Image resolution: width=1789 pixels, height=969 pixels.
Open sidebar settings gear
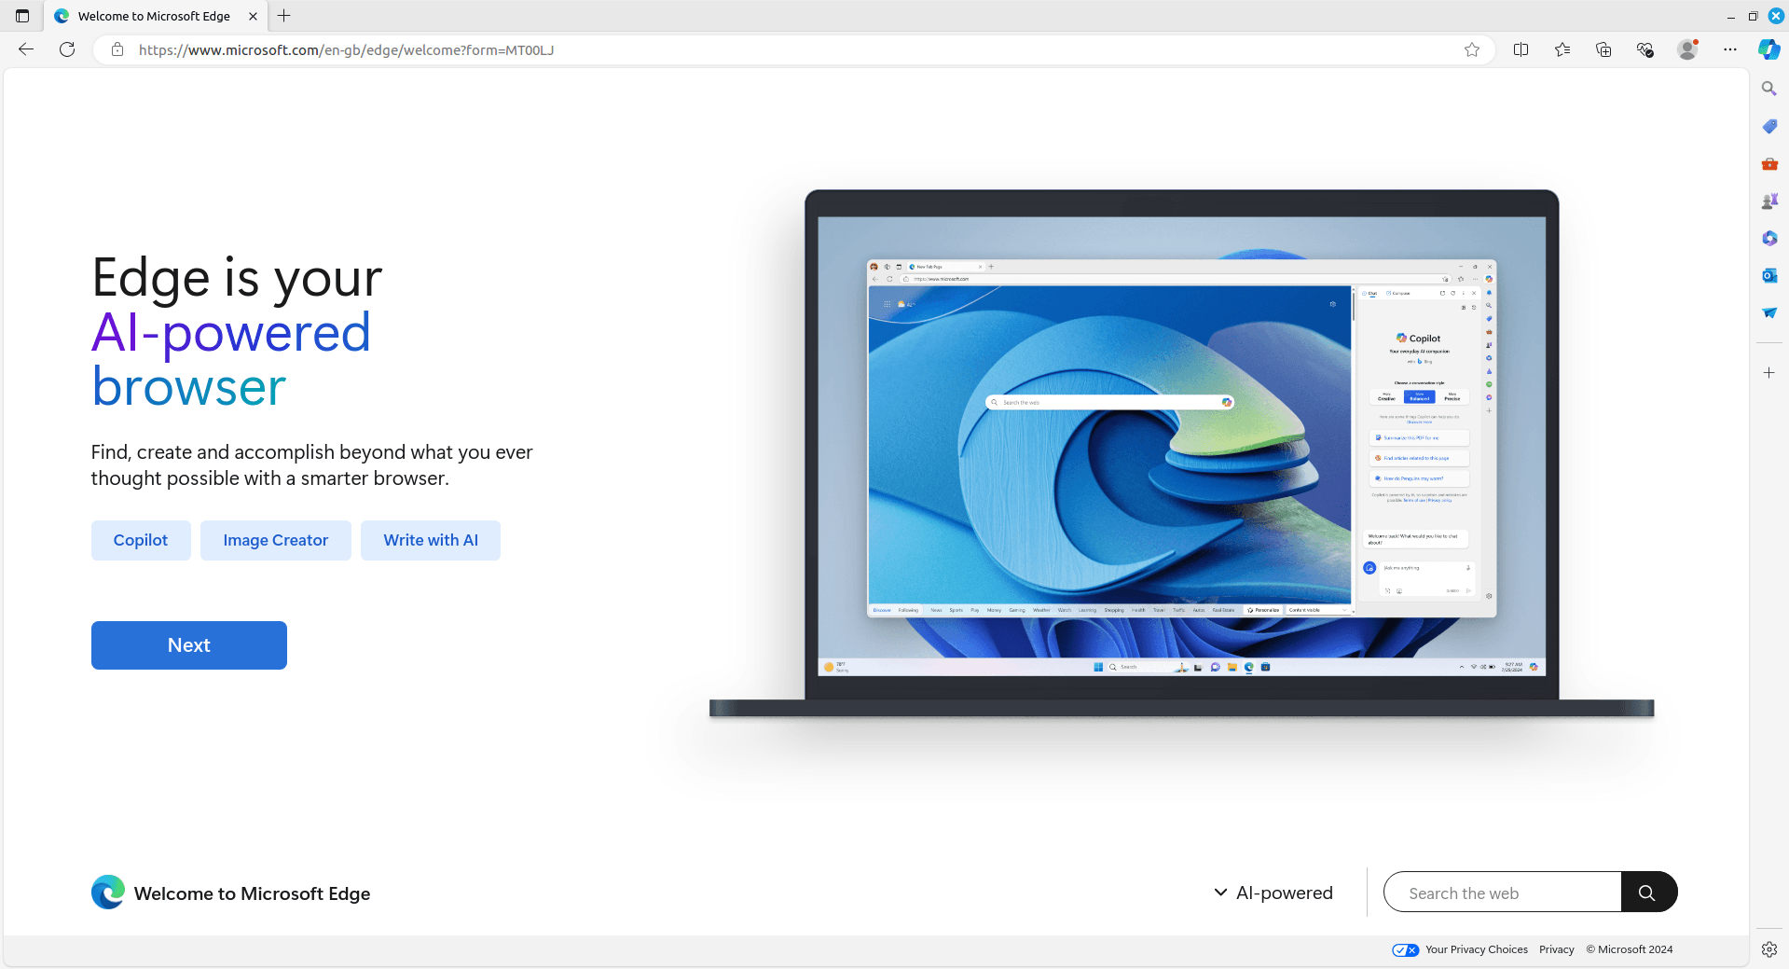click(1768, 949)
